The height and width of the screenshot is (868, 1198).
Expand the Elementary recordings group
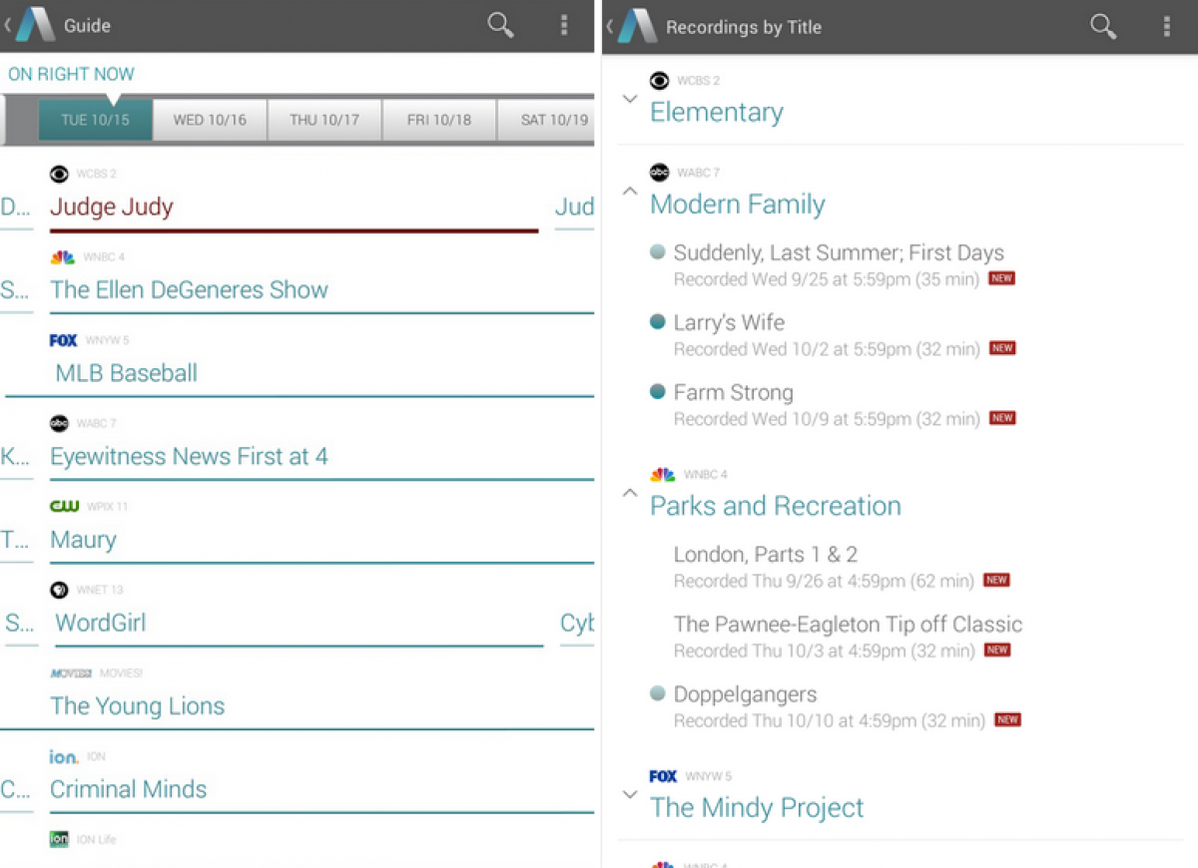[x=629, y=99]
